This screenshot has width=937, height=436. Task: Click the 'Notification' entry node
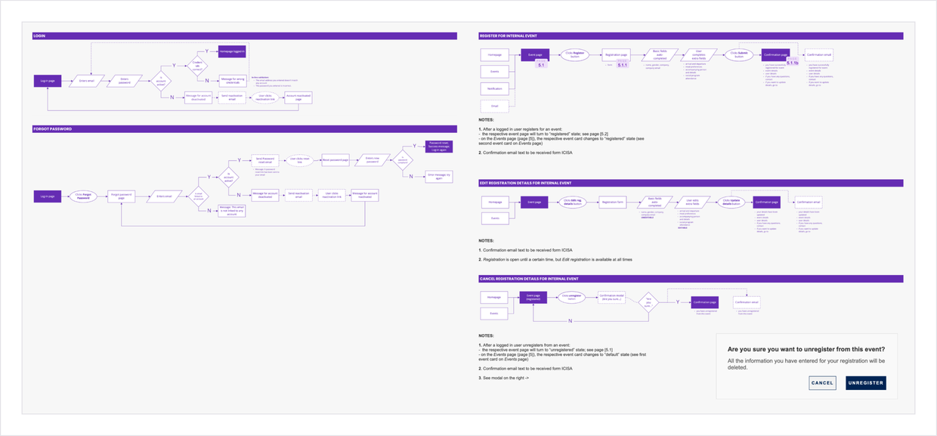coord(494,89)
